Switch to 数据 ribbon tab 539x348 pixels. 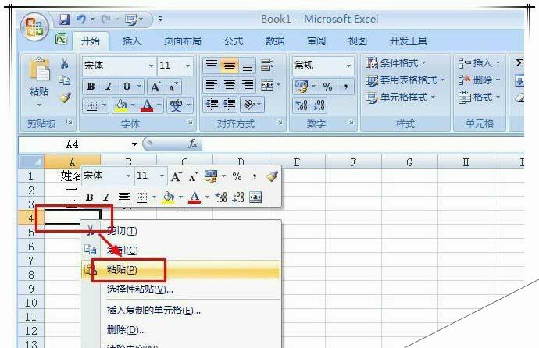coord(275,41)
